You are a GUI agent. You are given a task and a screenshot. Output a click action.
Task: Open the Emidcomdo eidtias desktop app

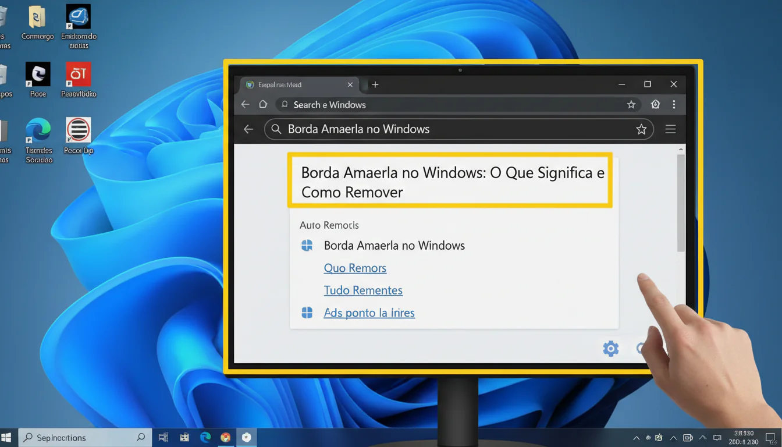tap(78, 19)
